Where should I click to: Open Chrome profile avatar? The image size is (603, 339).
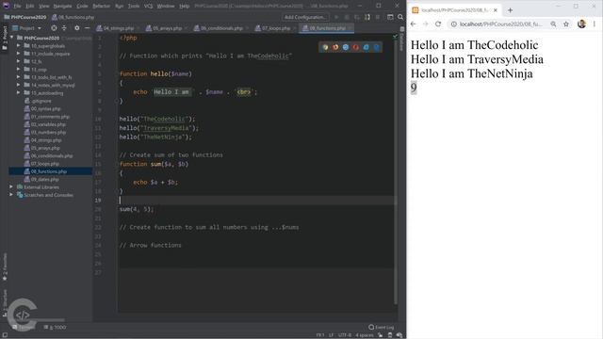[581, 24]
